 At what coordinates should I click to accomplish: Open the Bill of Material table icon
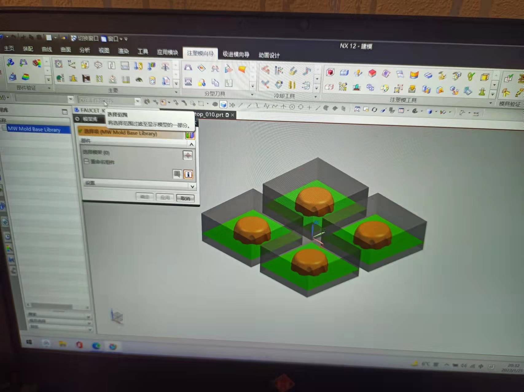pos(126,80)
